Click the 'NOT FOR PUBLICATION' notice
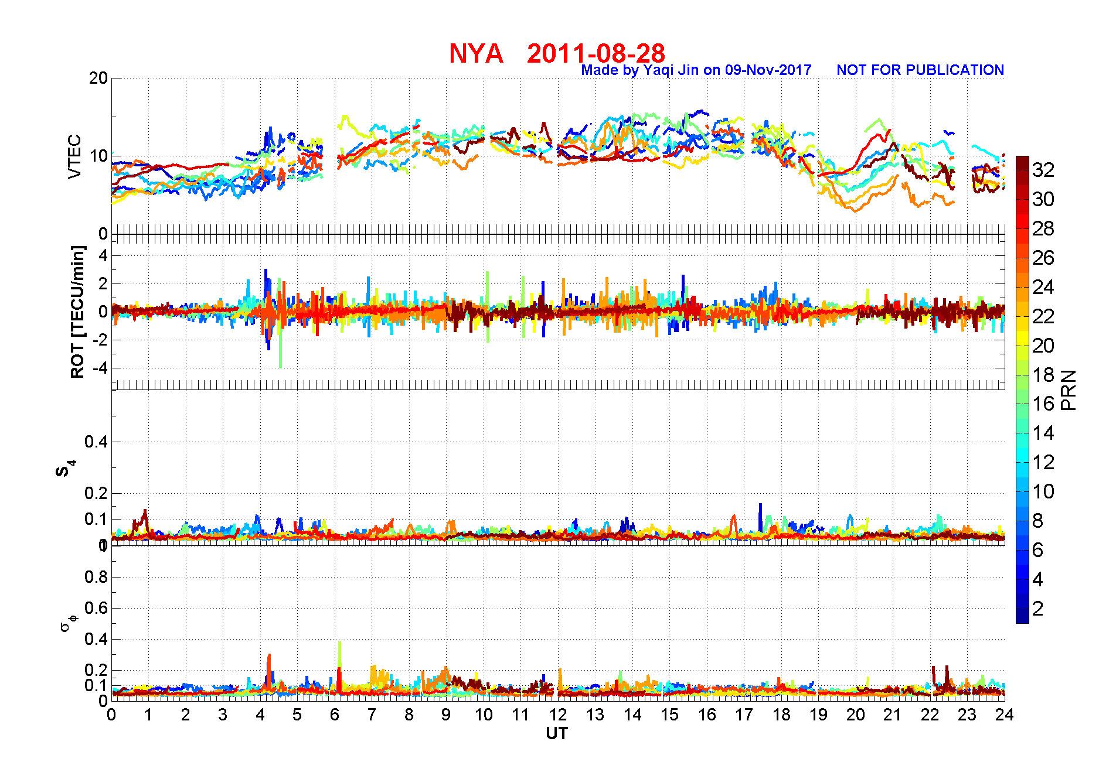Image resolution: width=1116 pixels, height=779 pixels. point(920,70)
